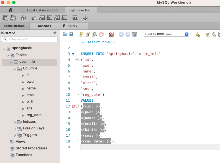Fold the column list block at line 4
This screenshot has width=220, height=163.
pyautogui.click(x=77, y=60)
